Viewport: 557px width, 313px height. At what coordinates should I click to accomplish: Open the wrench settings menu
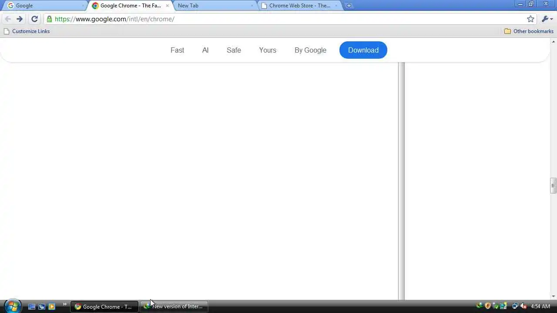[547, 19]
